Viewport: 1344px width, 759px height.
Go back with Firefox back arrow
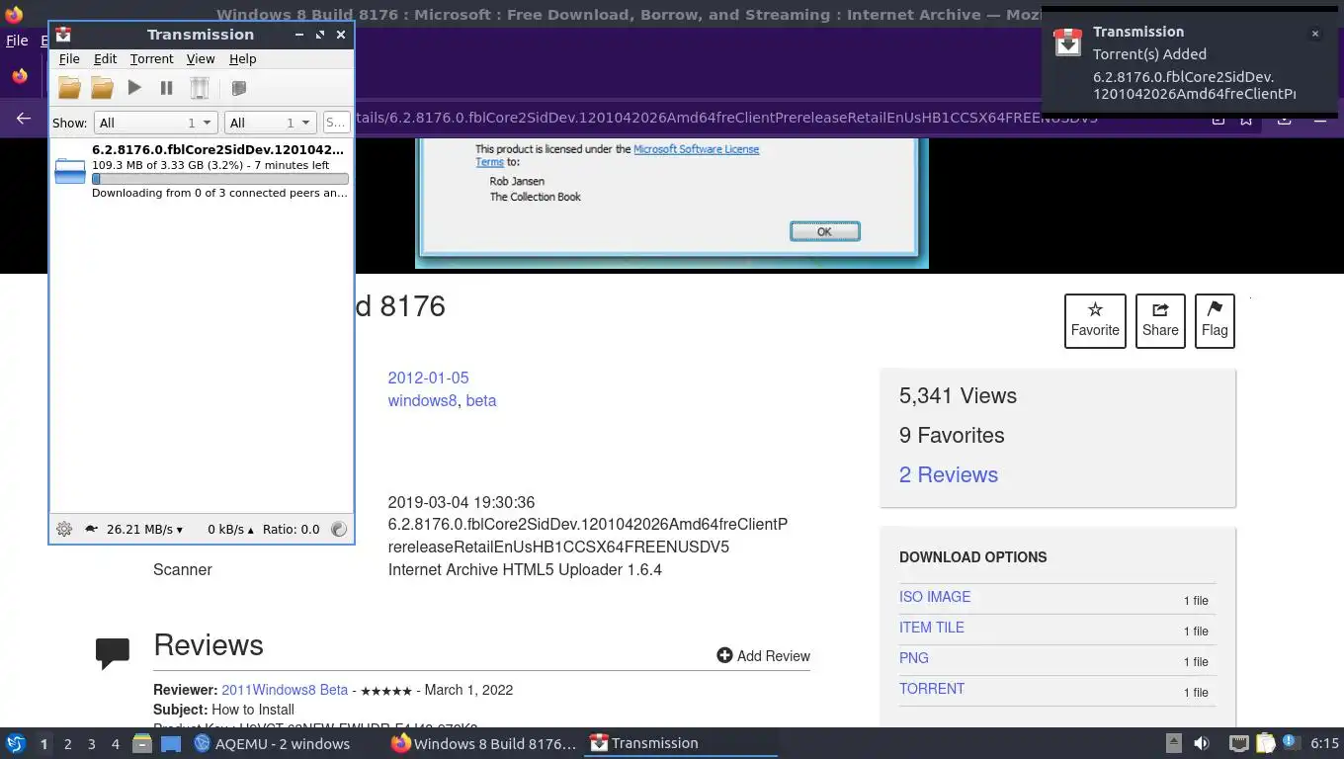pyautogui.click(x=24, y=118)
